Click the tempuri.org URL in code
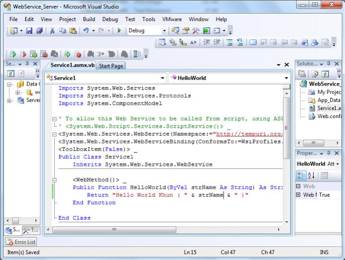Viewport: 345px width, 260px height. click(249, 134)
